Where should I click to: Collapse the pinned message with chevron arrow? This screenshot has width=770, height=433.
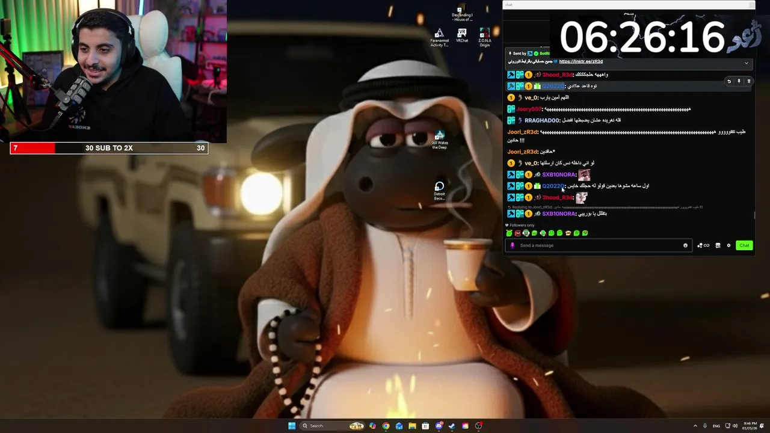point(747,63)
